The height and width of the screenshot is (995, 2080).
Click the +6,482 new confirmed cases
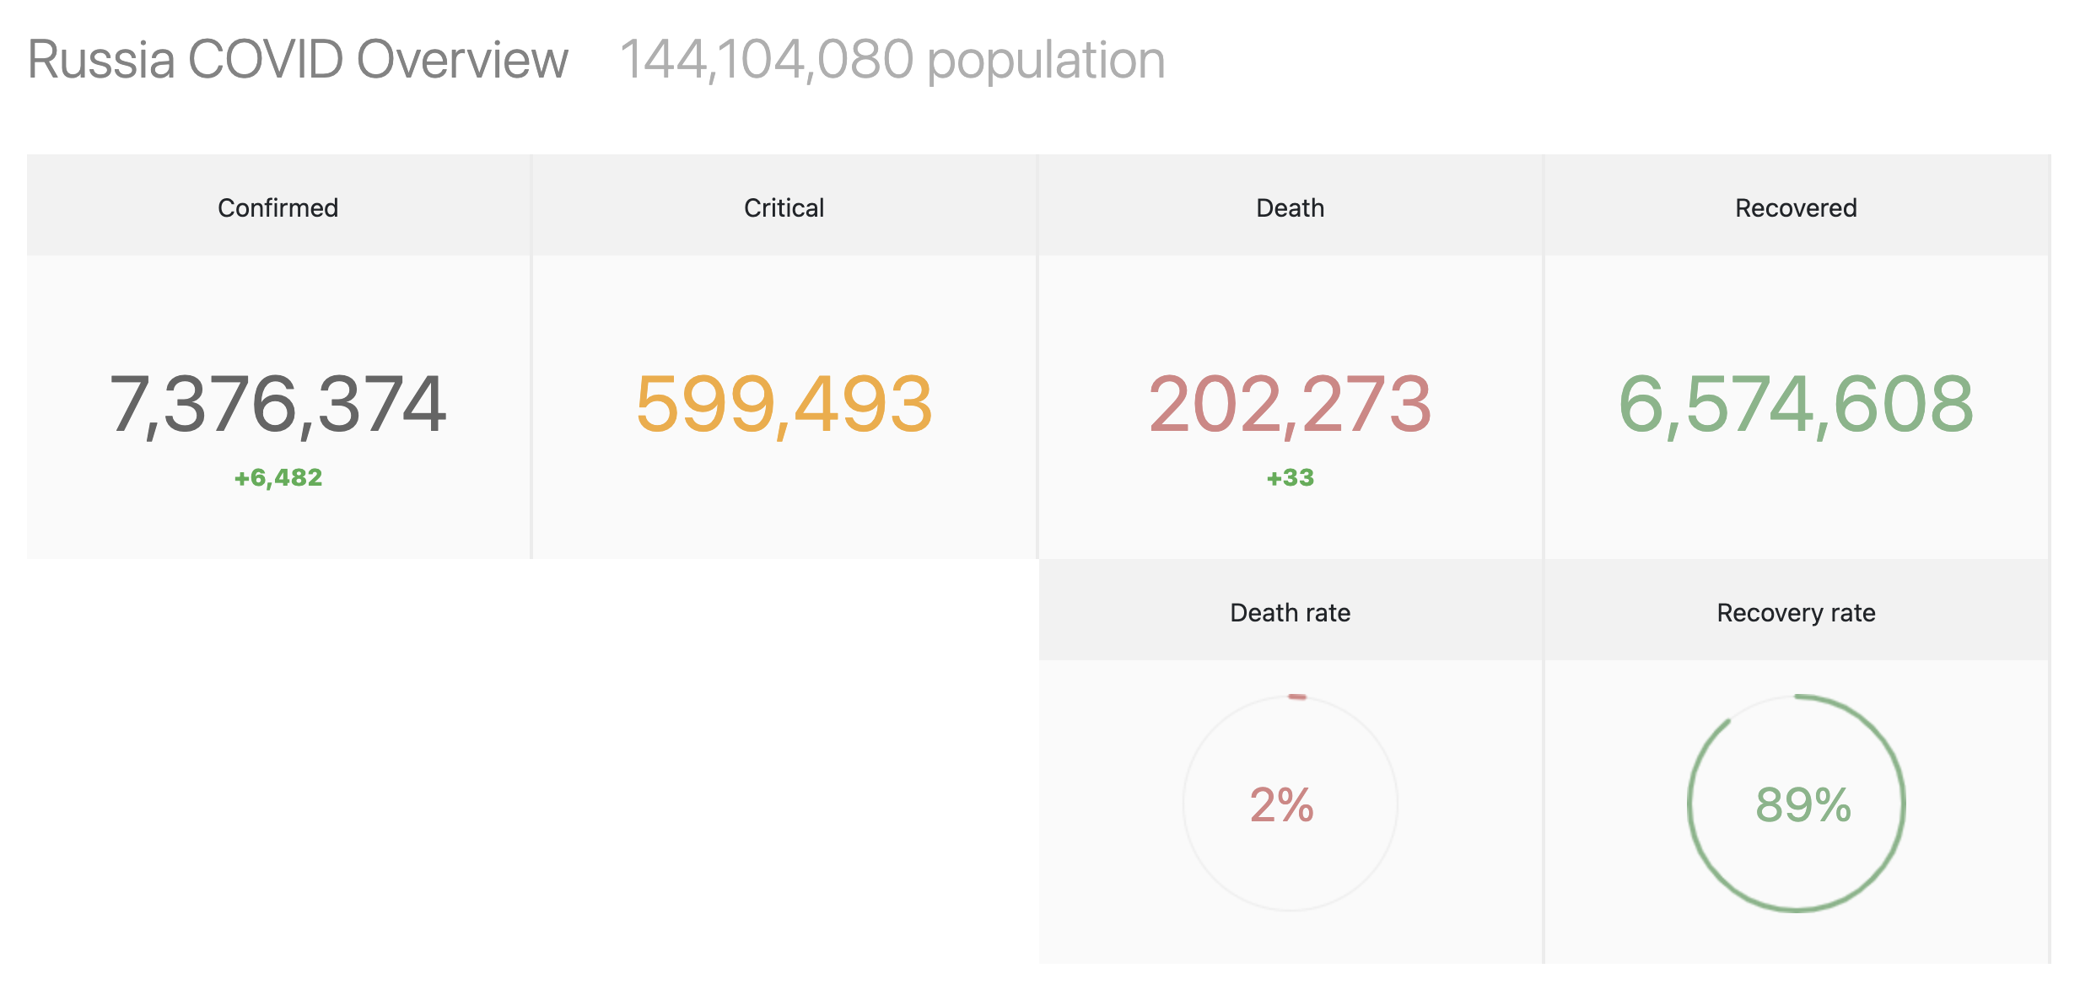(278, 477)
